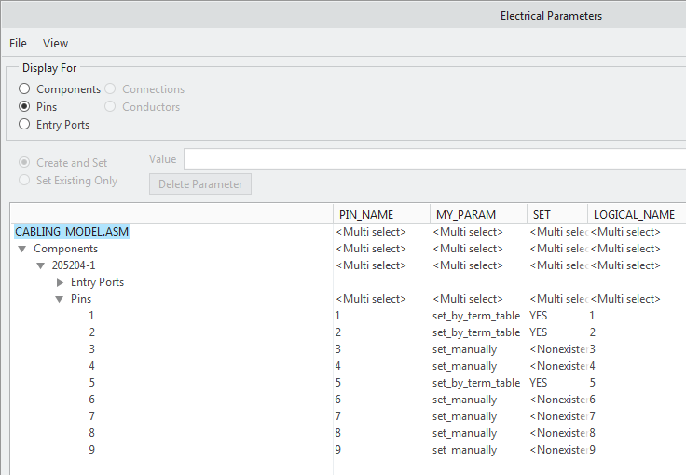Collapse the Components tree node
The height and width of the screenshot is (475, 686).
22,249
